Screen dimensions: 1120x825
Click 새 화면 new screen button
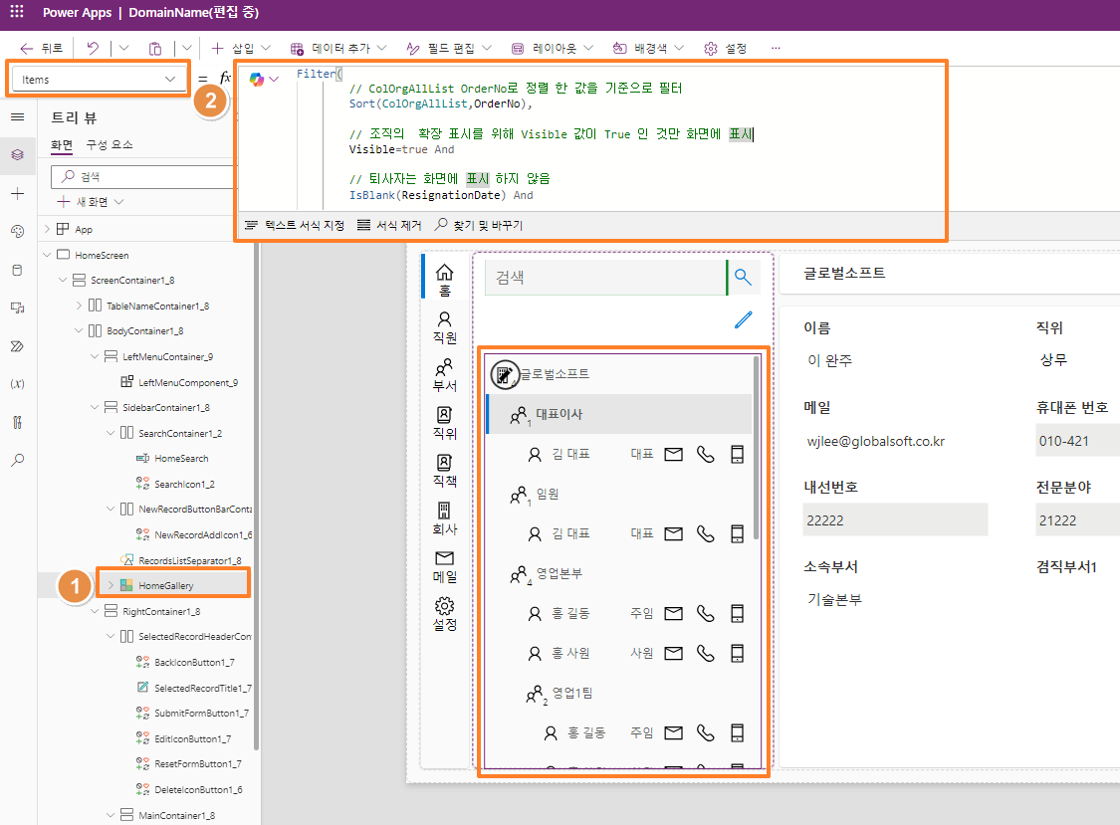pyautogui.click(x=91, y=202)
